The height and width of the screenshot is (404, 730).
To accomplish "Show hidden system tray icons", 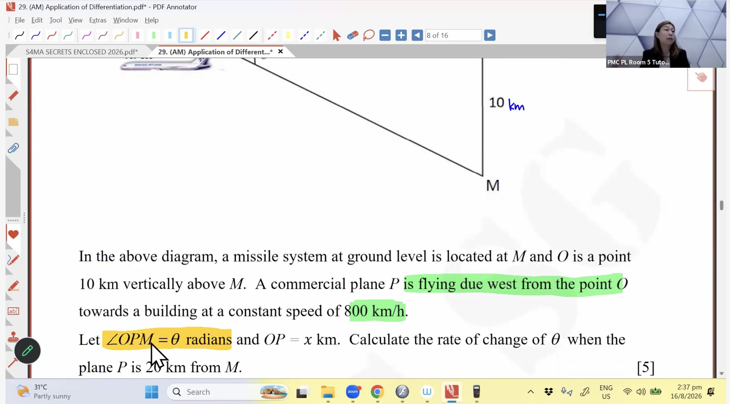I will (530, 392).
